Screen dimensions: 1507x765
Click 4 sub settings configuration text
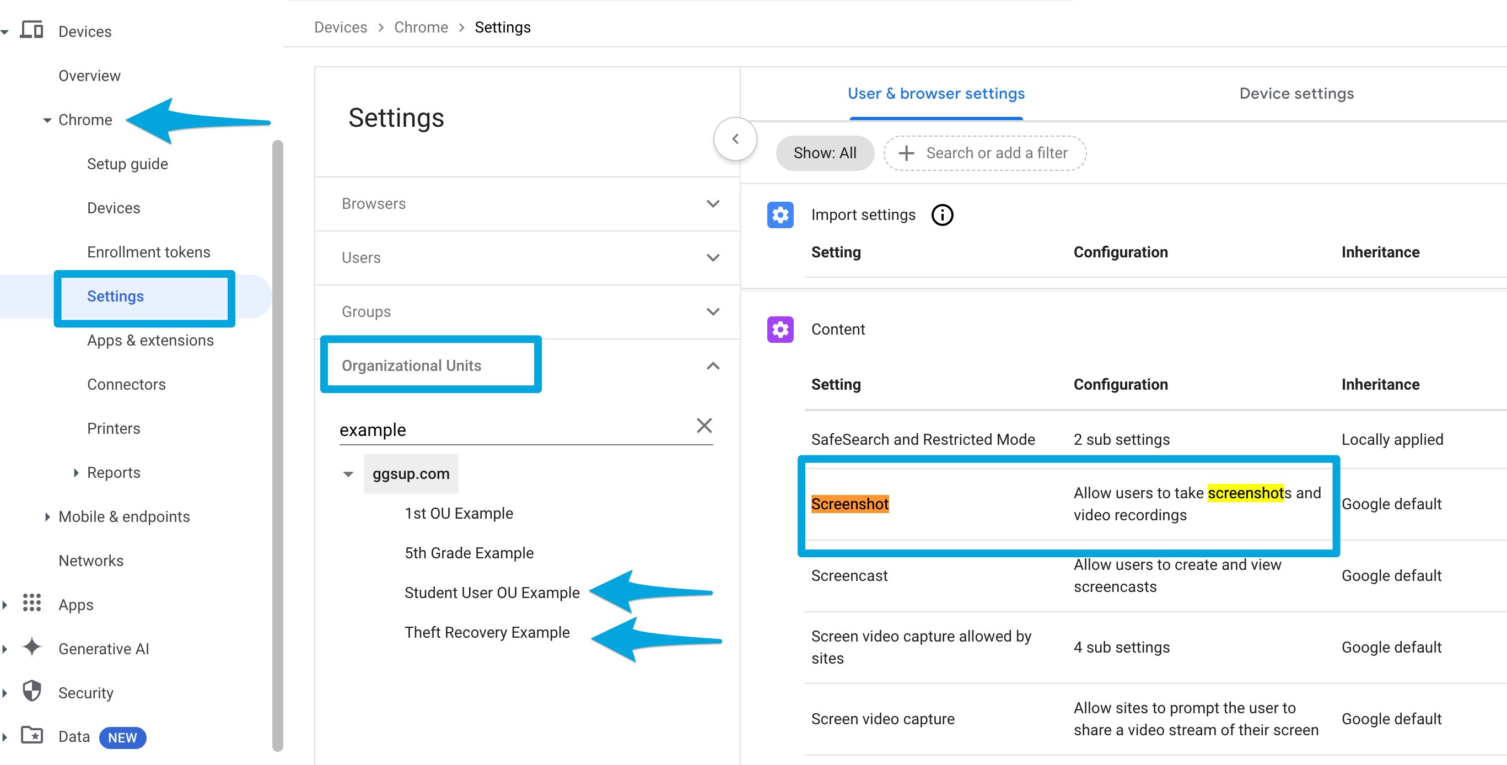(1122, 648)
